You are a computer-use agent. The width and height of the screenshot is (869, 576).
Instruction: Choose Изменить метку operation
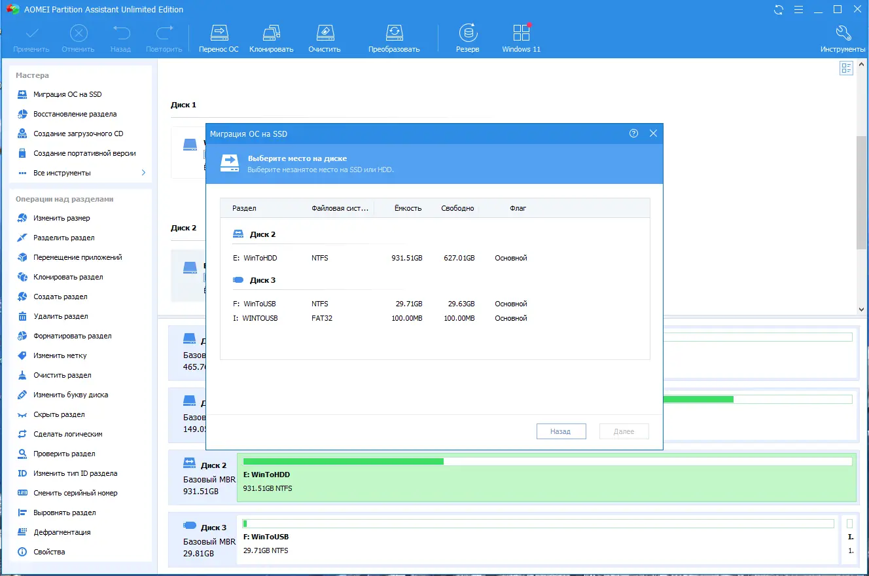[60, 355]
